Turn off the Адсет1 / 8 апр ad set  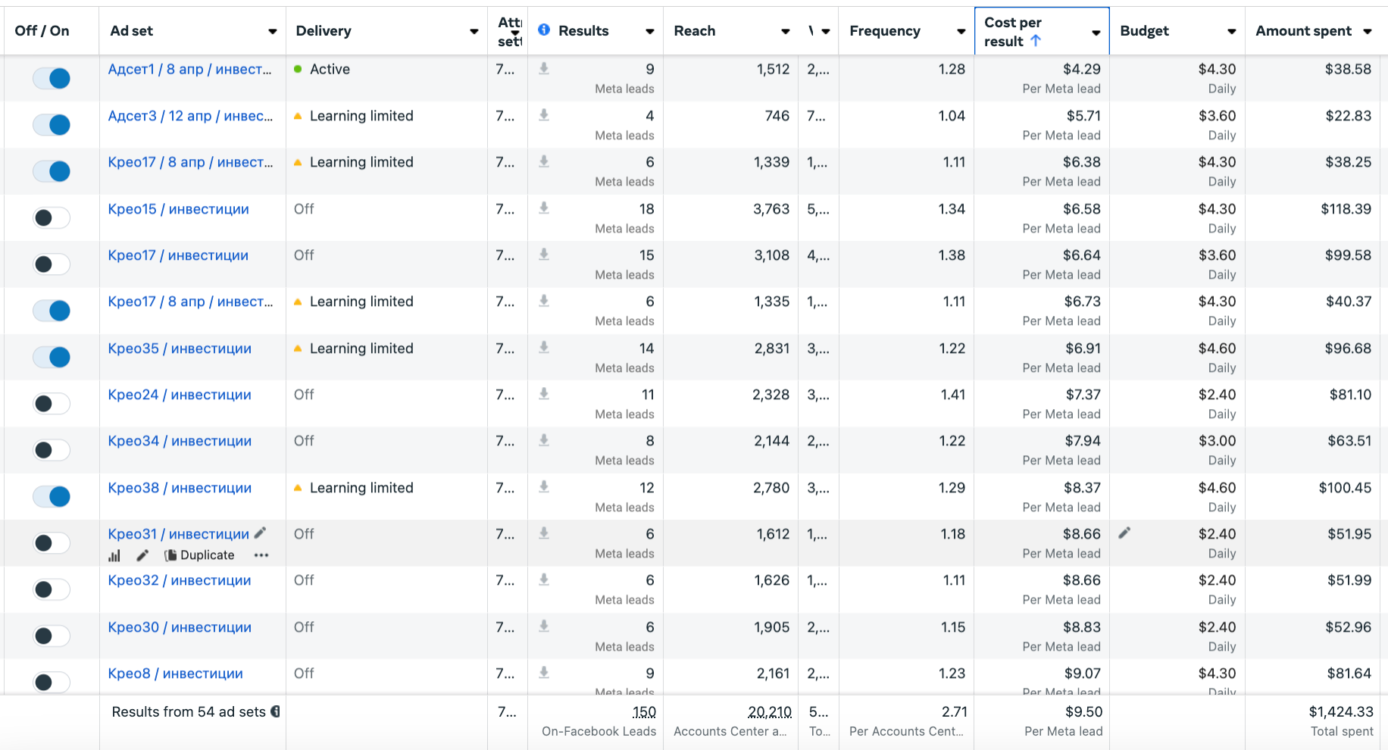[x=52, y=78]
